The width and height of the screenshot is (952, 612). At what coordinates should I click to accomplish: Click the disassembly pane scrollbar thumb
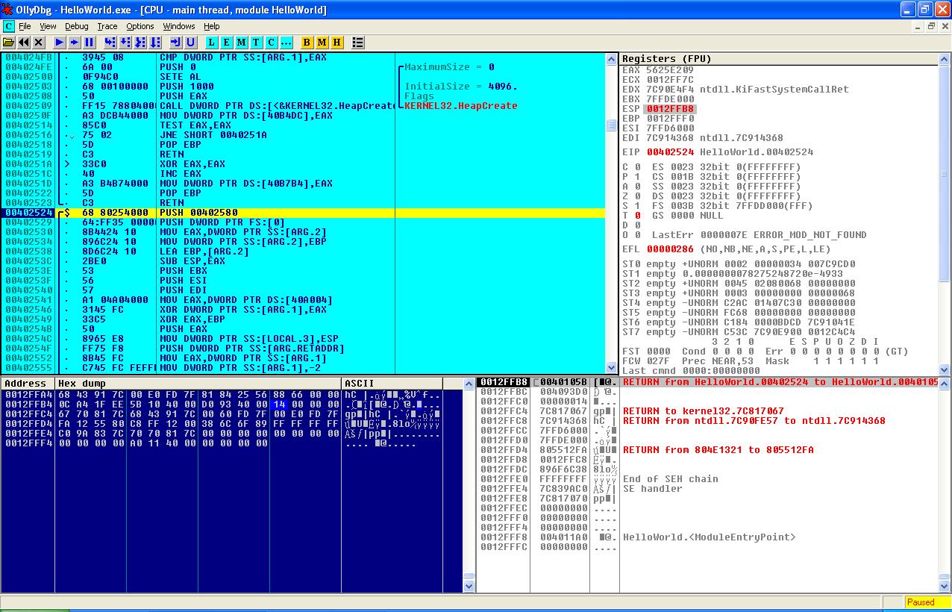point(612,125)
